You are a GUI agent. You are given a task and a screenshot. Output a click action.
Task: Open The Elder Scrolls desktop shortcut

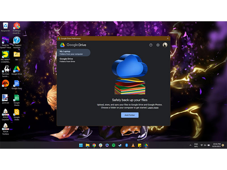[x=5, y=71]
